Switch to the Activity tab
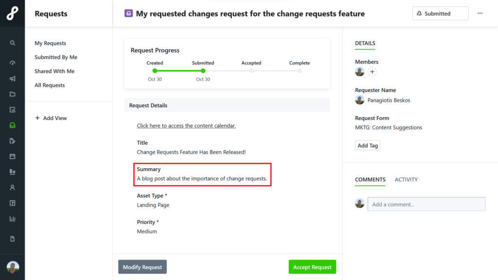 click(406, 179)
